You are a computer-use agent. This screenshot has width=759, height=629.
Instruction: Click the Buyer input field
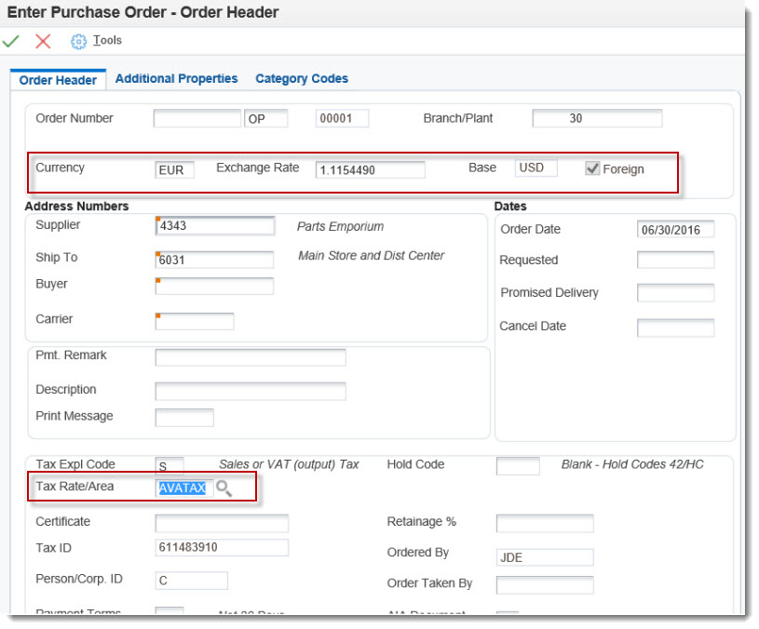[214, 286]
